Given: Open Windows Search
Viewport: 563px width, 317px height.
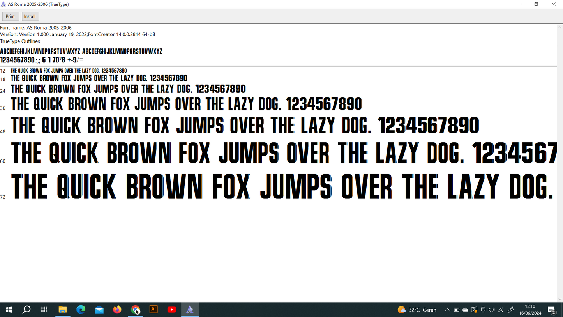Looking at the screenshot, I should [x=26, y=309].
